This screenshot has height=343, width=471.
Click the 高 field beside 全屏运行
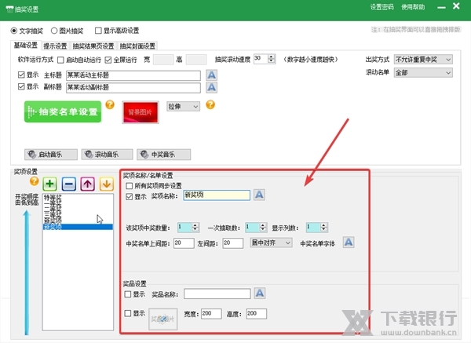[196, 60]
